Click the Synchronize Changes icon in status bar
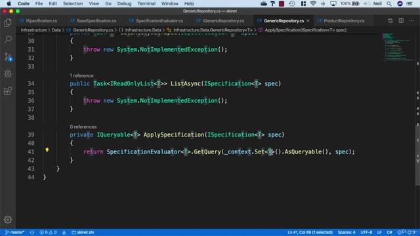420x236 pixels. 32,232
